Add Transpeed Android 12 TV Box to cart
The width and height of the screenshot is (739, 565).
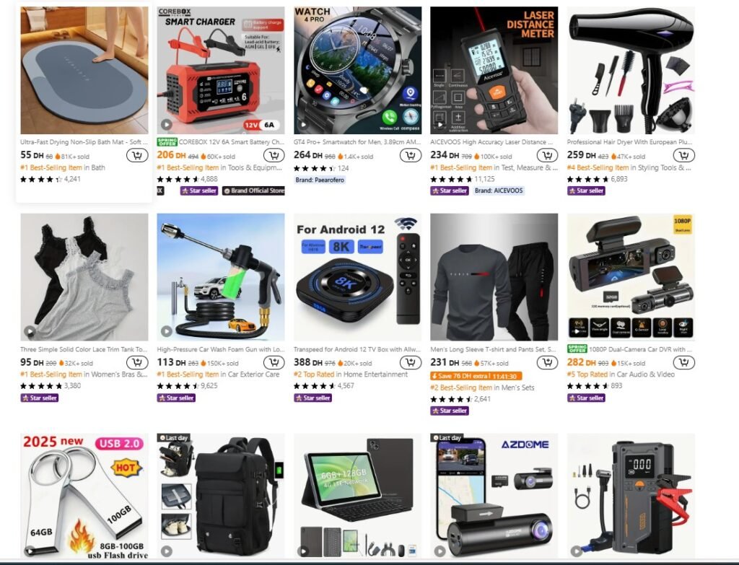pos(411,362)
